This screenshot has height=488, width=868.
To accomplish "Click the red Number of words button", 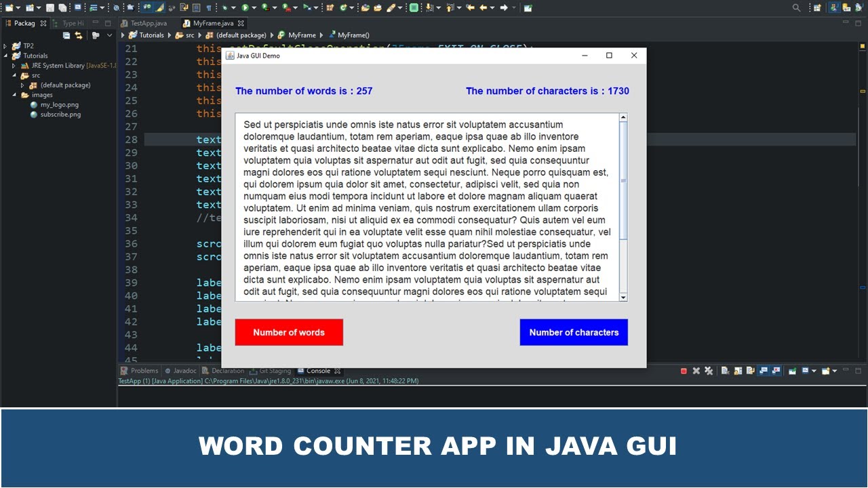I will point(289,332).
